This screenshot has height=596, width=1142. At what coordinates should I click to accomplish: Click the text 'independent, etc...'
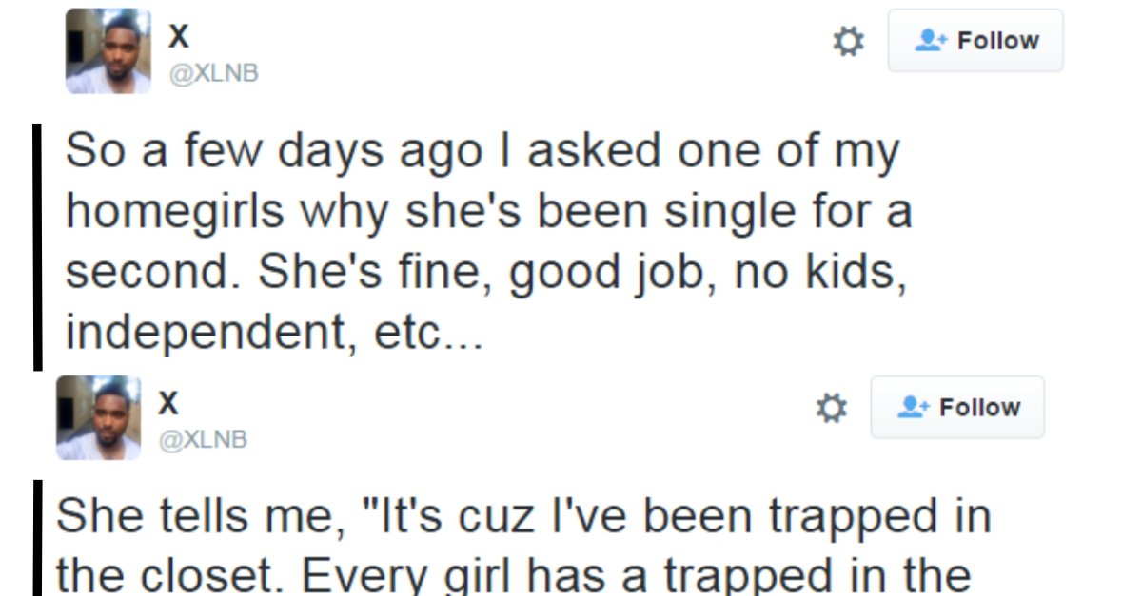[274, 335]
